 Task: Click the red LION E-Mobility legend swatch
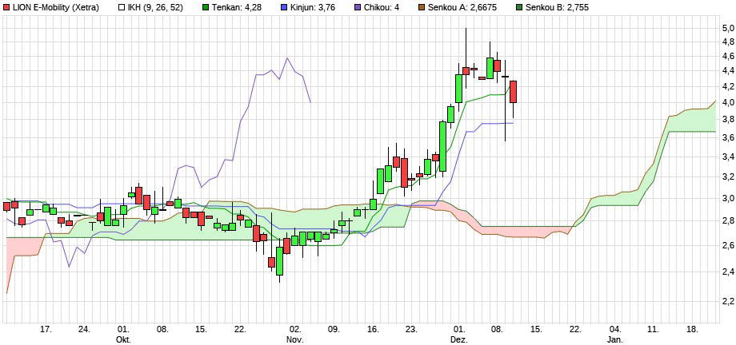pos(7,7)
